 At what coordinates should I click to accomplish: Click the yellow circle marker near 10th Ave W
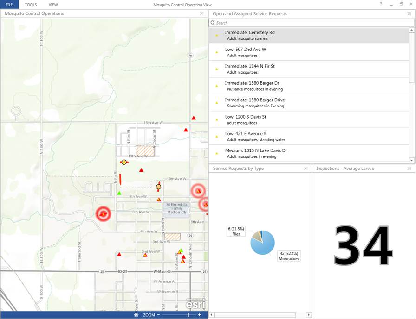coord(158,187)
